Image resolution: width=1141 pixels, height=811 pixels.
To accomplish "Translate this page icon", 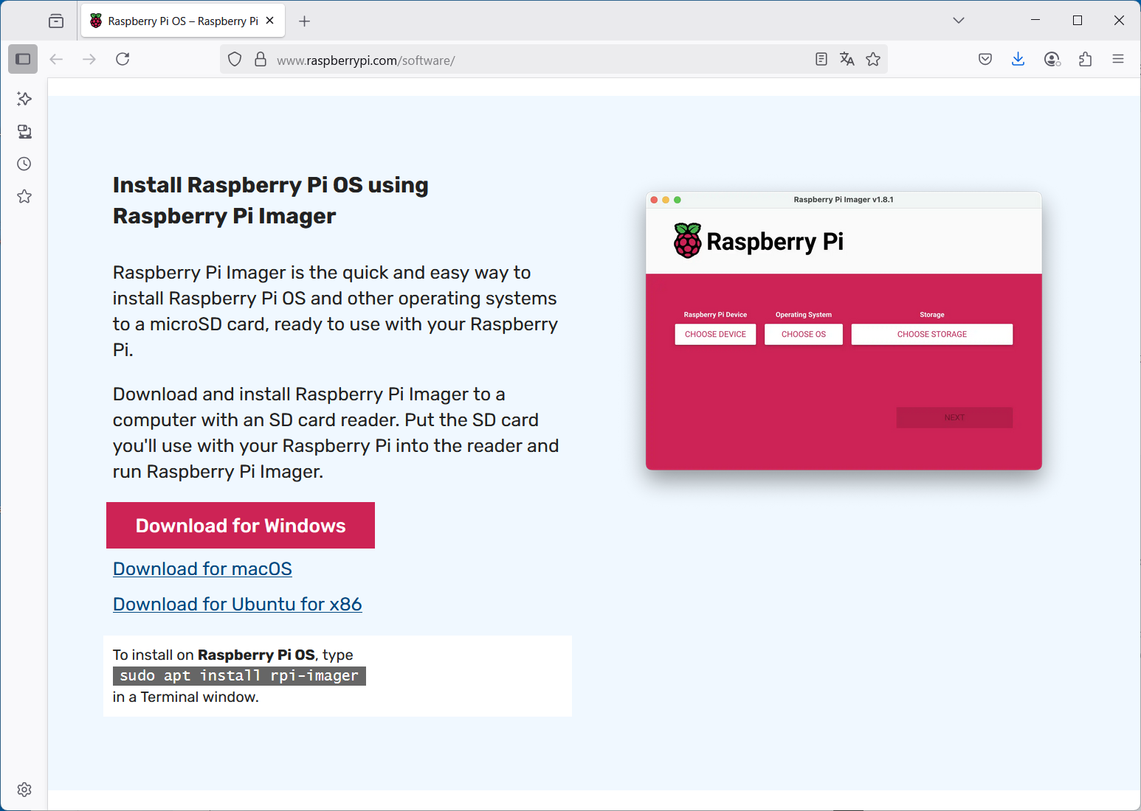I will coord(847,59).
